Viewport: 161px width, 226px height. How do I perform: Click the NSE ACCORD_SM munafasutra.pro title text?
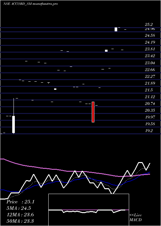point(31,4)
